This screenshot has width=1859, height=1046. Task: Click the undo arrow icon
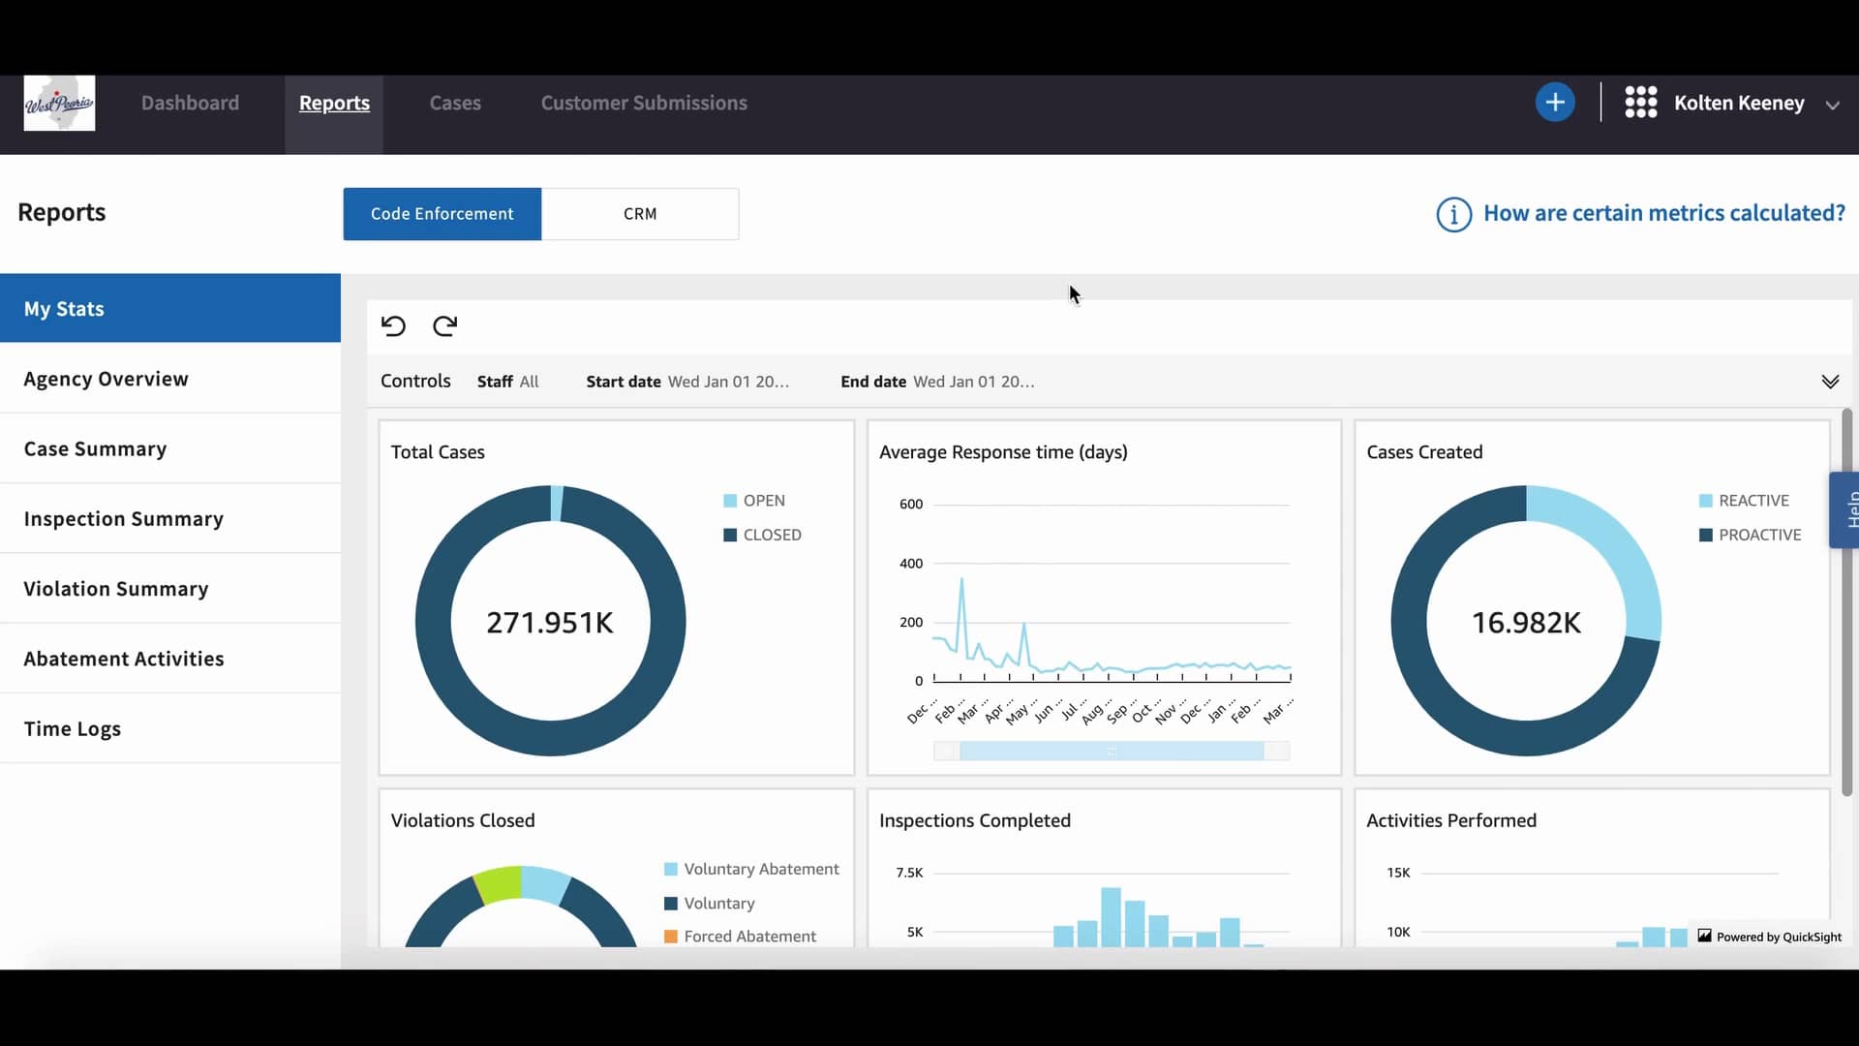click(393, 326)
